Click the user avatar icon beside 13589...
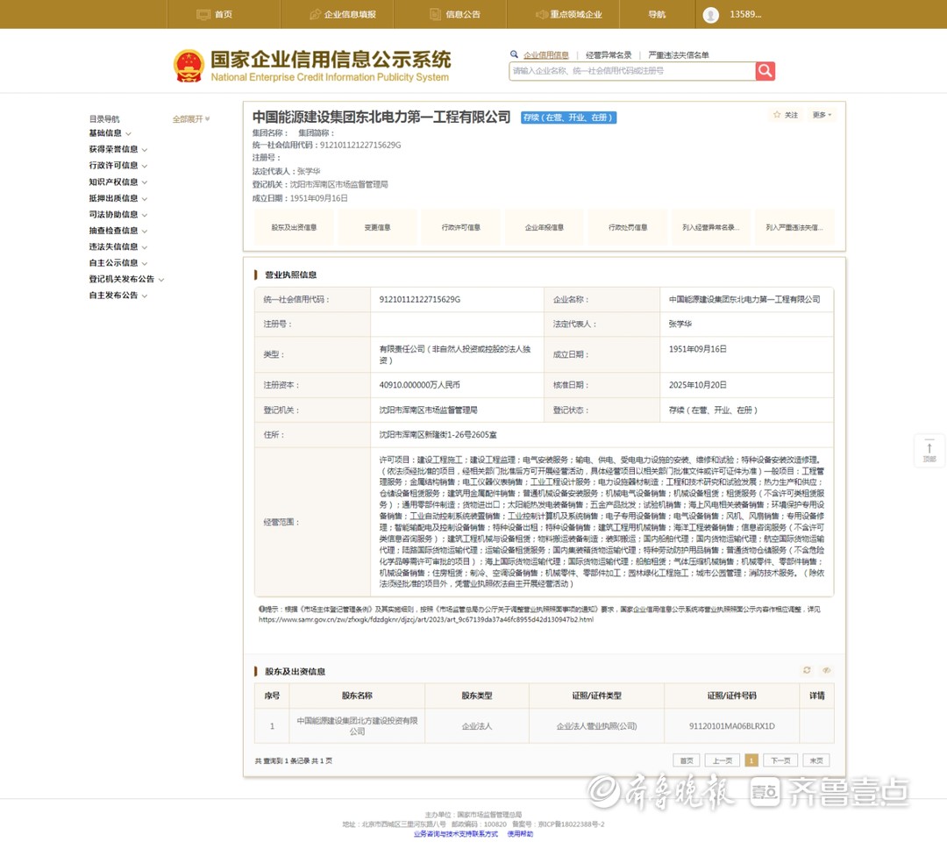 (711, 15)
